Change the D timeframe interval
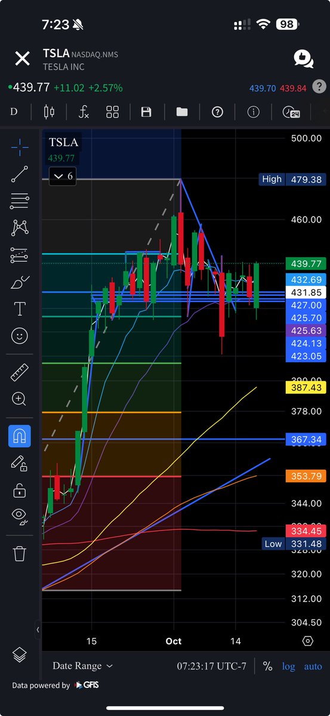 coord(14,112)
